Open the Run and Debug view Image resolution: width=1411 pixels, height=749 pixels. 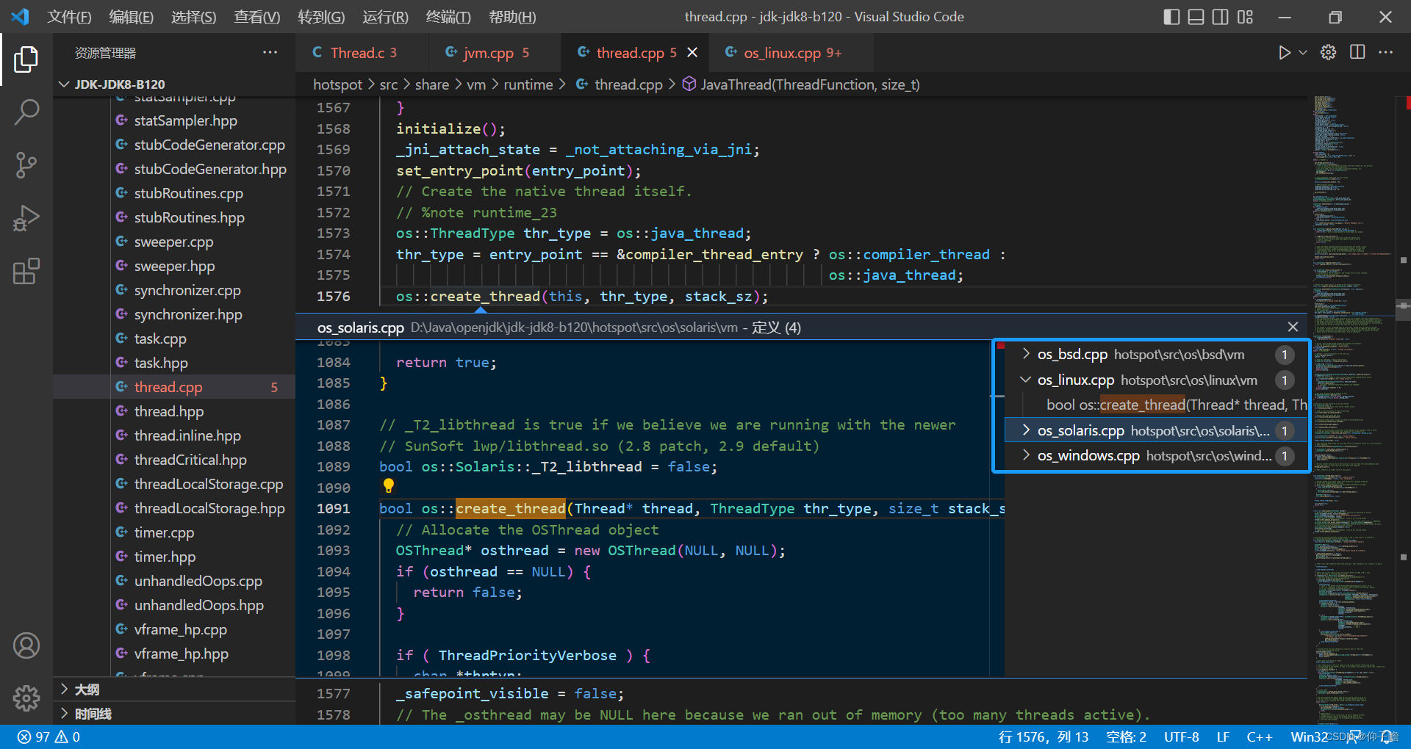pos(26,218)
